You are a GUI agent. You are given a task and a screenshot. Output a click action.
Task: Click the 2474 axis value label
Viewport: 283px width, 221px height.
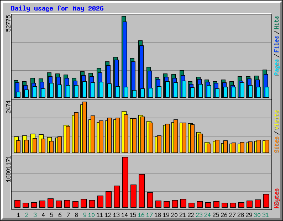pos(8,107)
